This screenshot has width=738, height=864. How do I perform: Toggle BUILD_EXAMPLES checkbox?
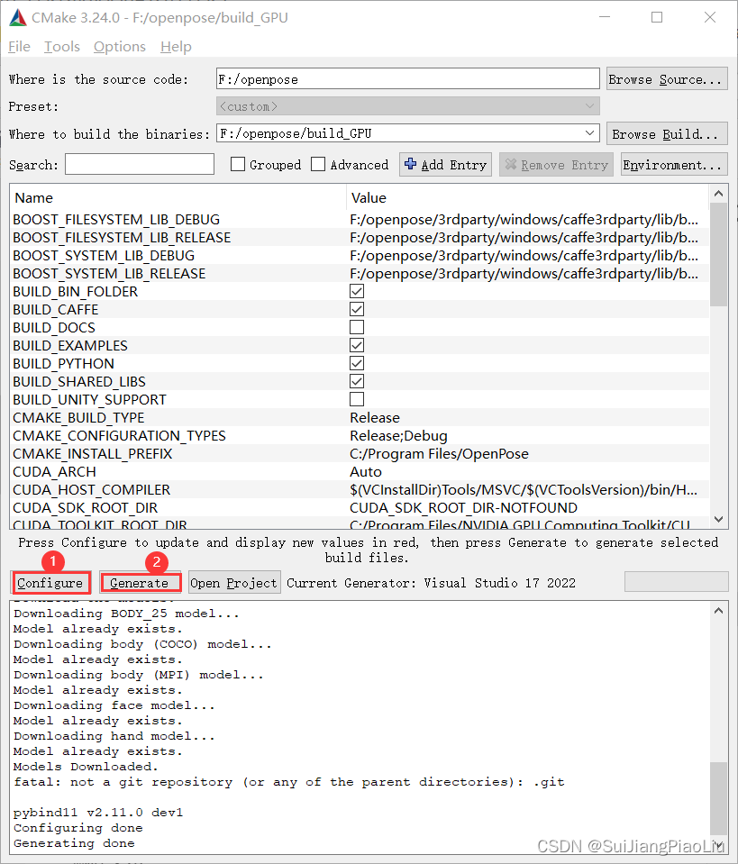coord(357,345)
